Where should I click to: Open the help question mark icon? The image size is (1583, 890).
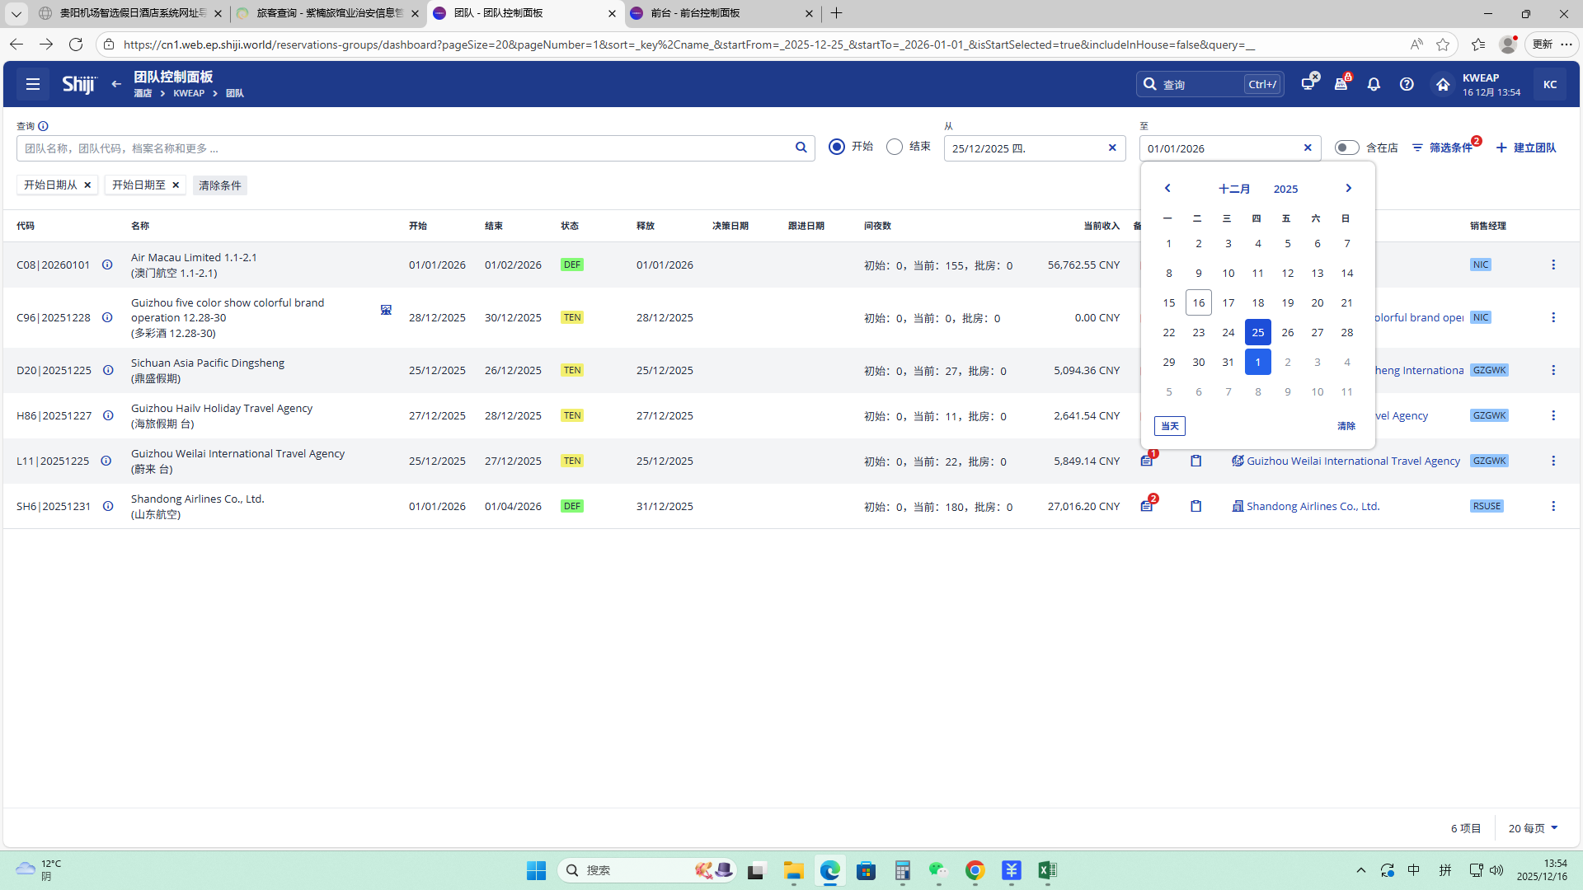[1407, 84]
